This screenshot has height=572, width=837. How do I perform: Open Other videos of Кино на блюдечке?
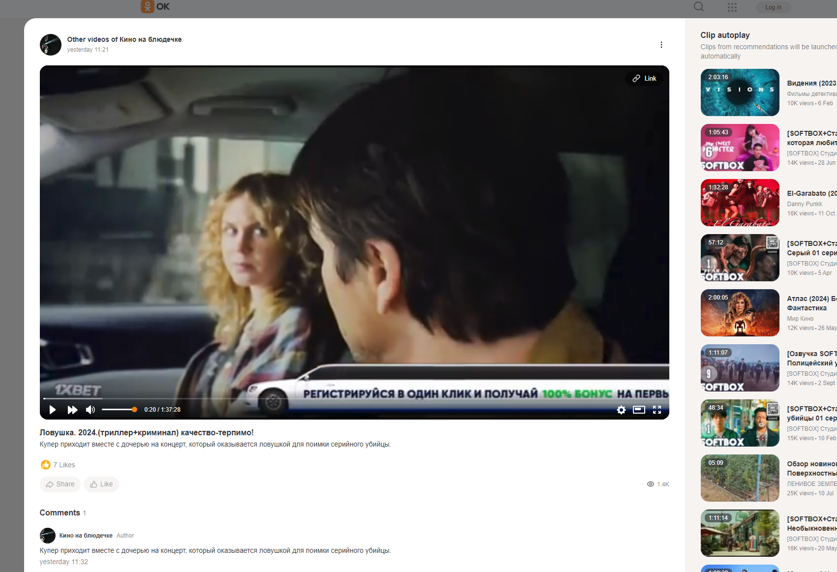coord(124,39)
